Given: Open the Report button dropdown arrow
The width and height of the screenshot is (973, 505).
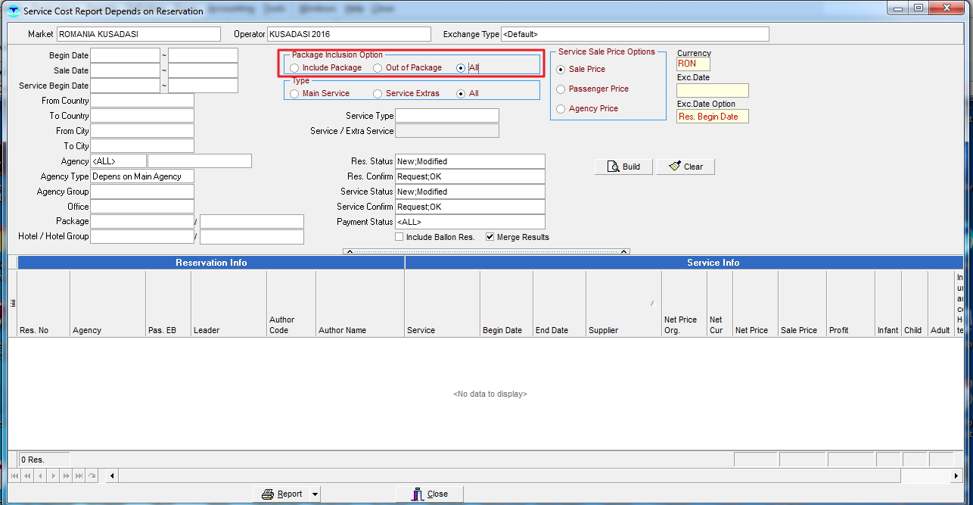Looking at the screenshot, I should pos(315,494).
